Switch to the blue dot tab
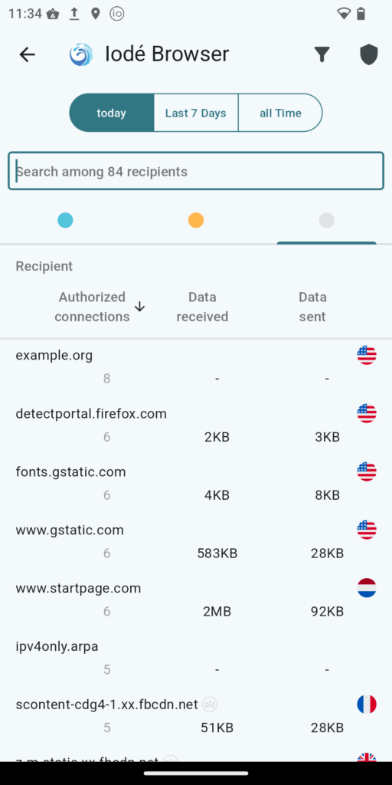 pos(65,220)
